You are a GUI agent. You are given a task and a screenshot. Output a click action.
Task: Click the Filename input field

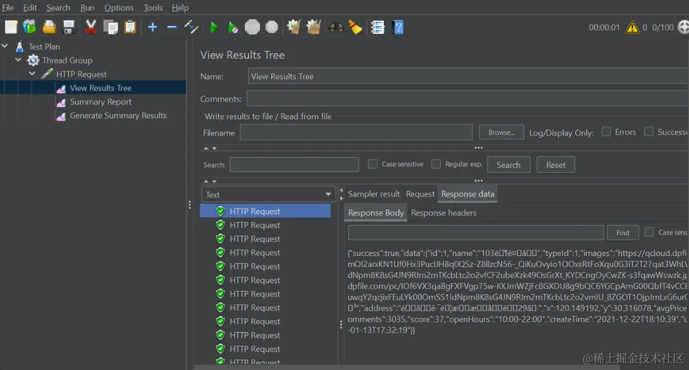[356, 132]
